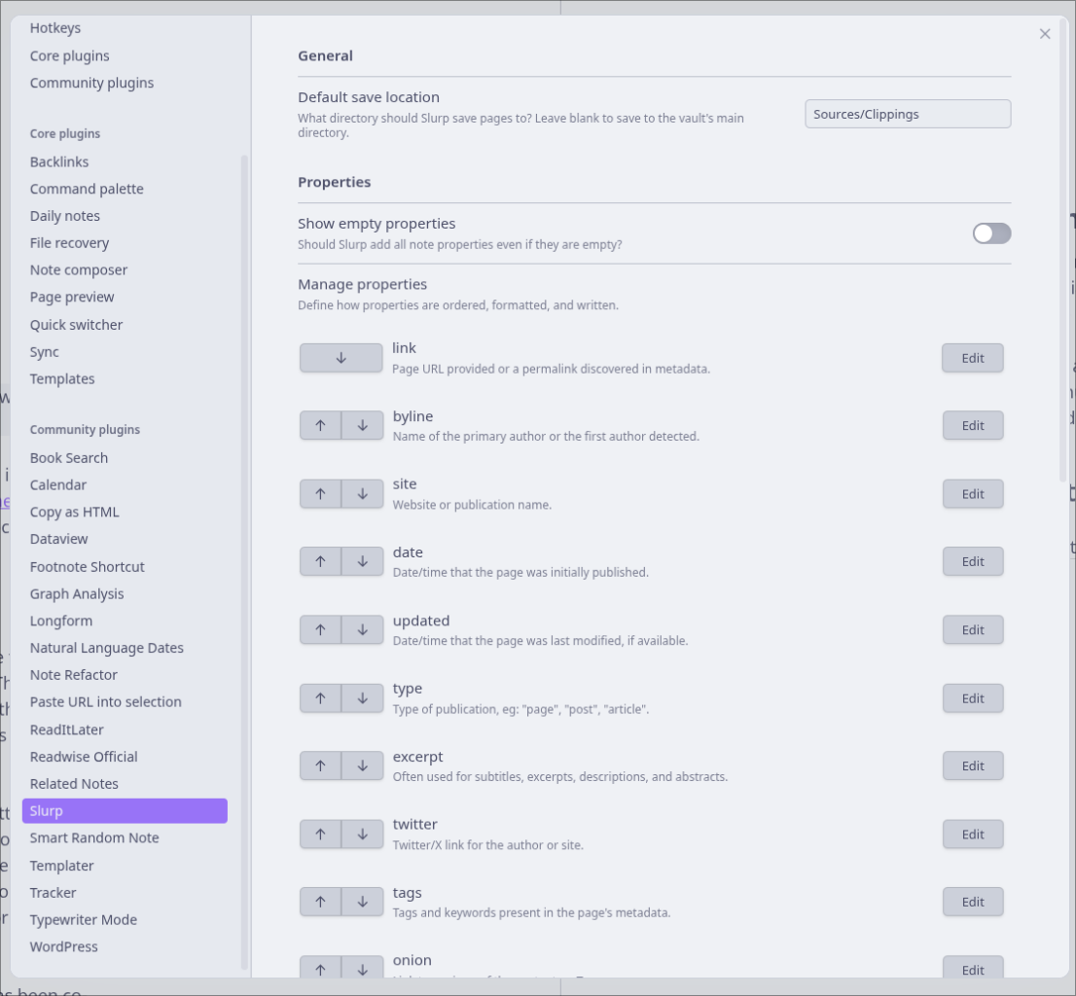
Task: Move the updated property down
Action: pos(363,630)
